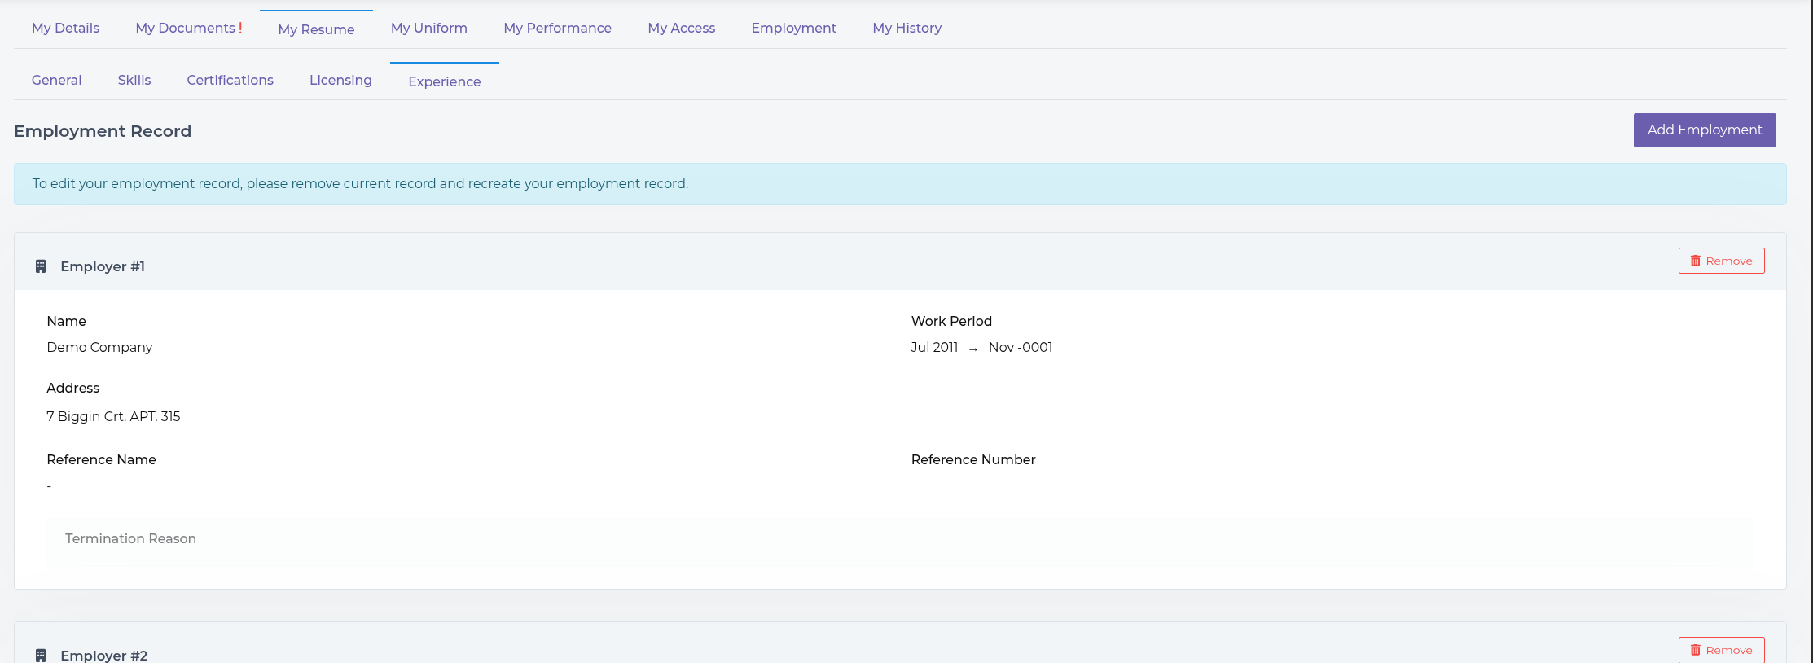
Task: Switch to the My Documents tab
Action: pos(186,28)
